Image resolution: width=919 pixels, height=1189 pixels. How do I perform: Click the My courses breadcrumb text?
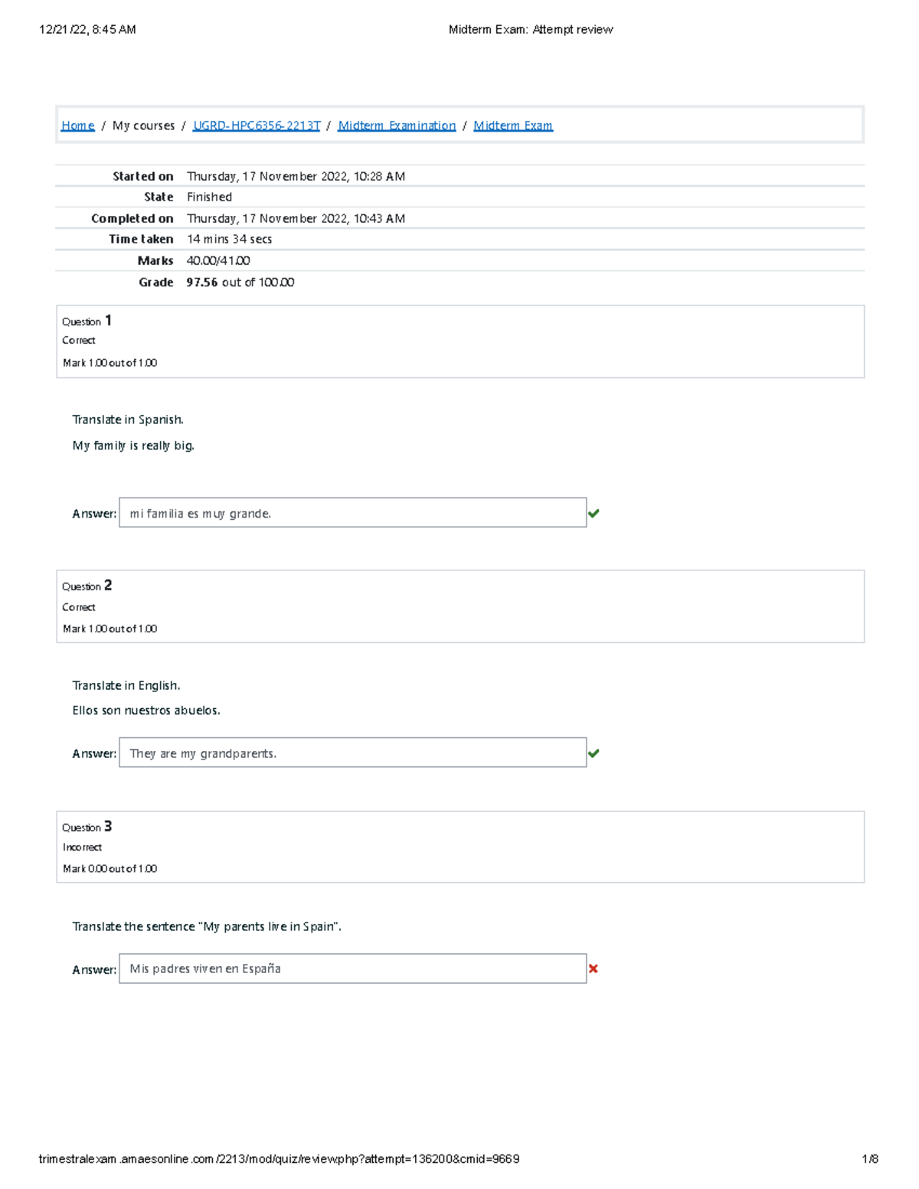[x=143, y=126]
